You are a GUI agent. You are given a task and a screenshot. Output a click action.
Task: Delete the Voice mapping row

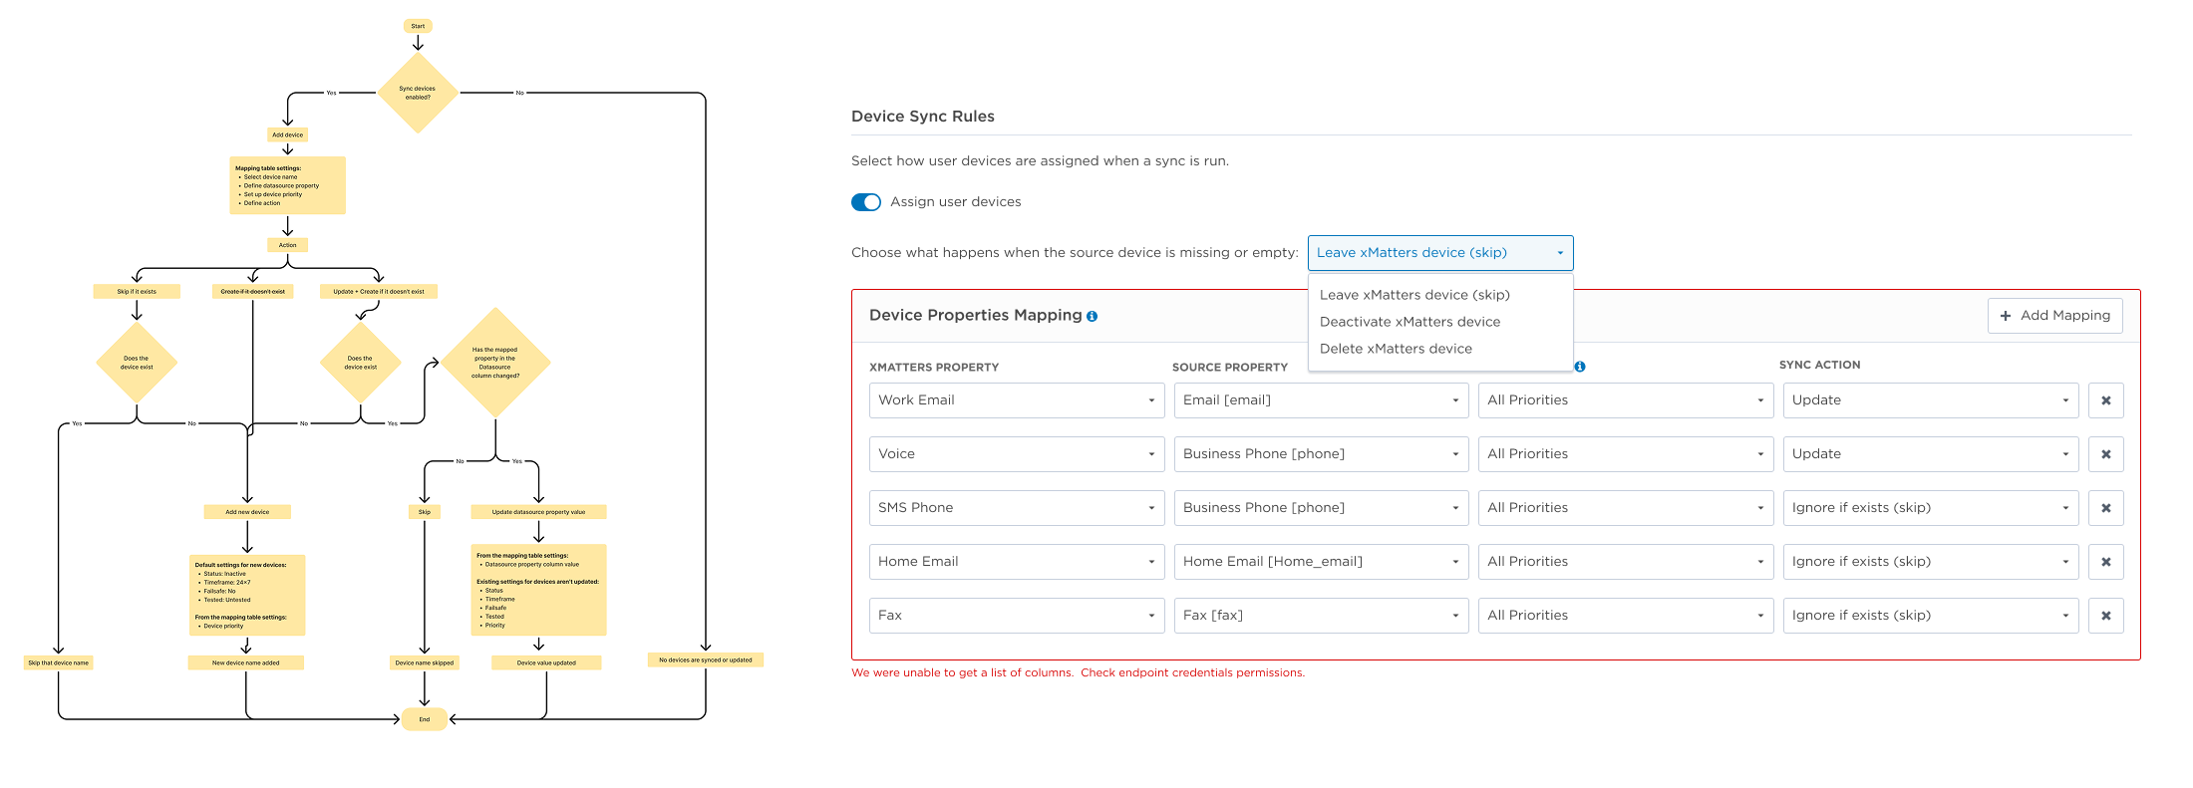(x=2105, y=454)
